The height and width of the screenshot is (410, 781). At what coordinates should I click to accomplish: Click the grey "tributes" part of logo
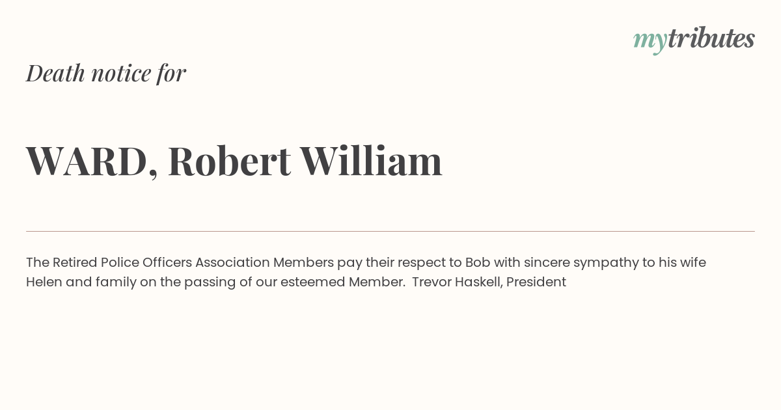[x=711, y=38]
